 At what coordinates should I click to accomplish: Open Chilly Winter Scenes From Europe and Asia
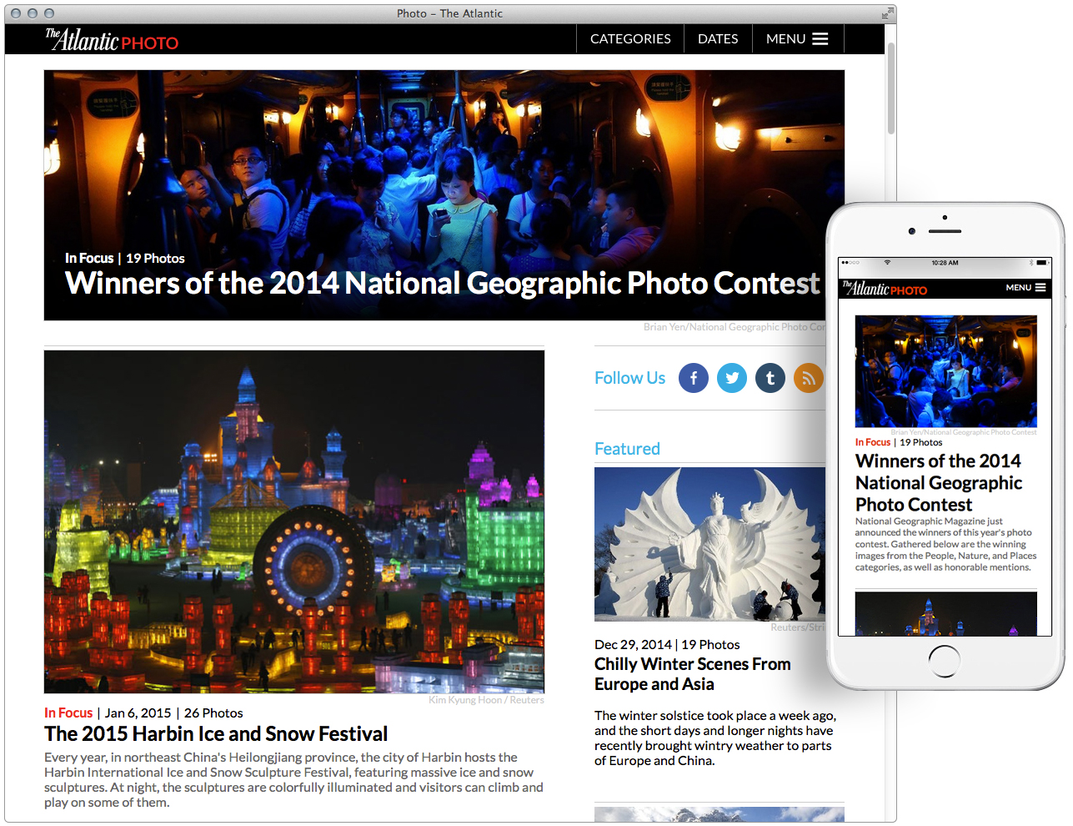(x=692, y=674)
